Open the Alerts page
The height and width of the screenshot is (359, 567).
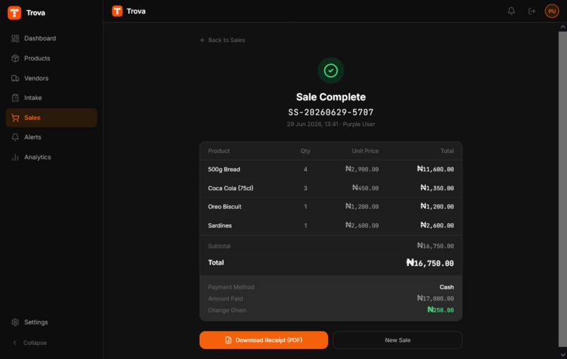point(51,137)
